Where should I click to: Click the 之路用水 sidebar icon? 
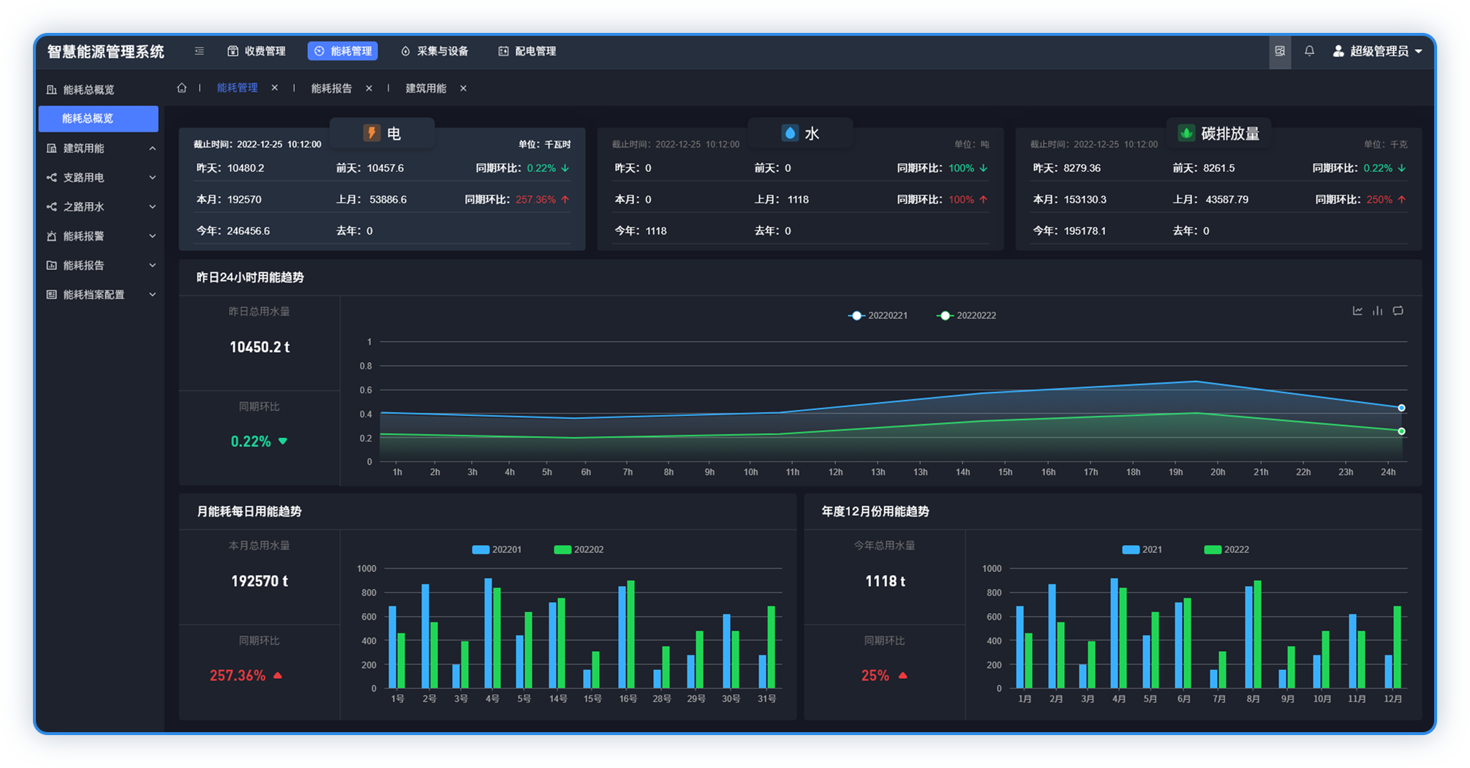pos(51,207)
